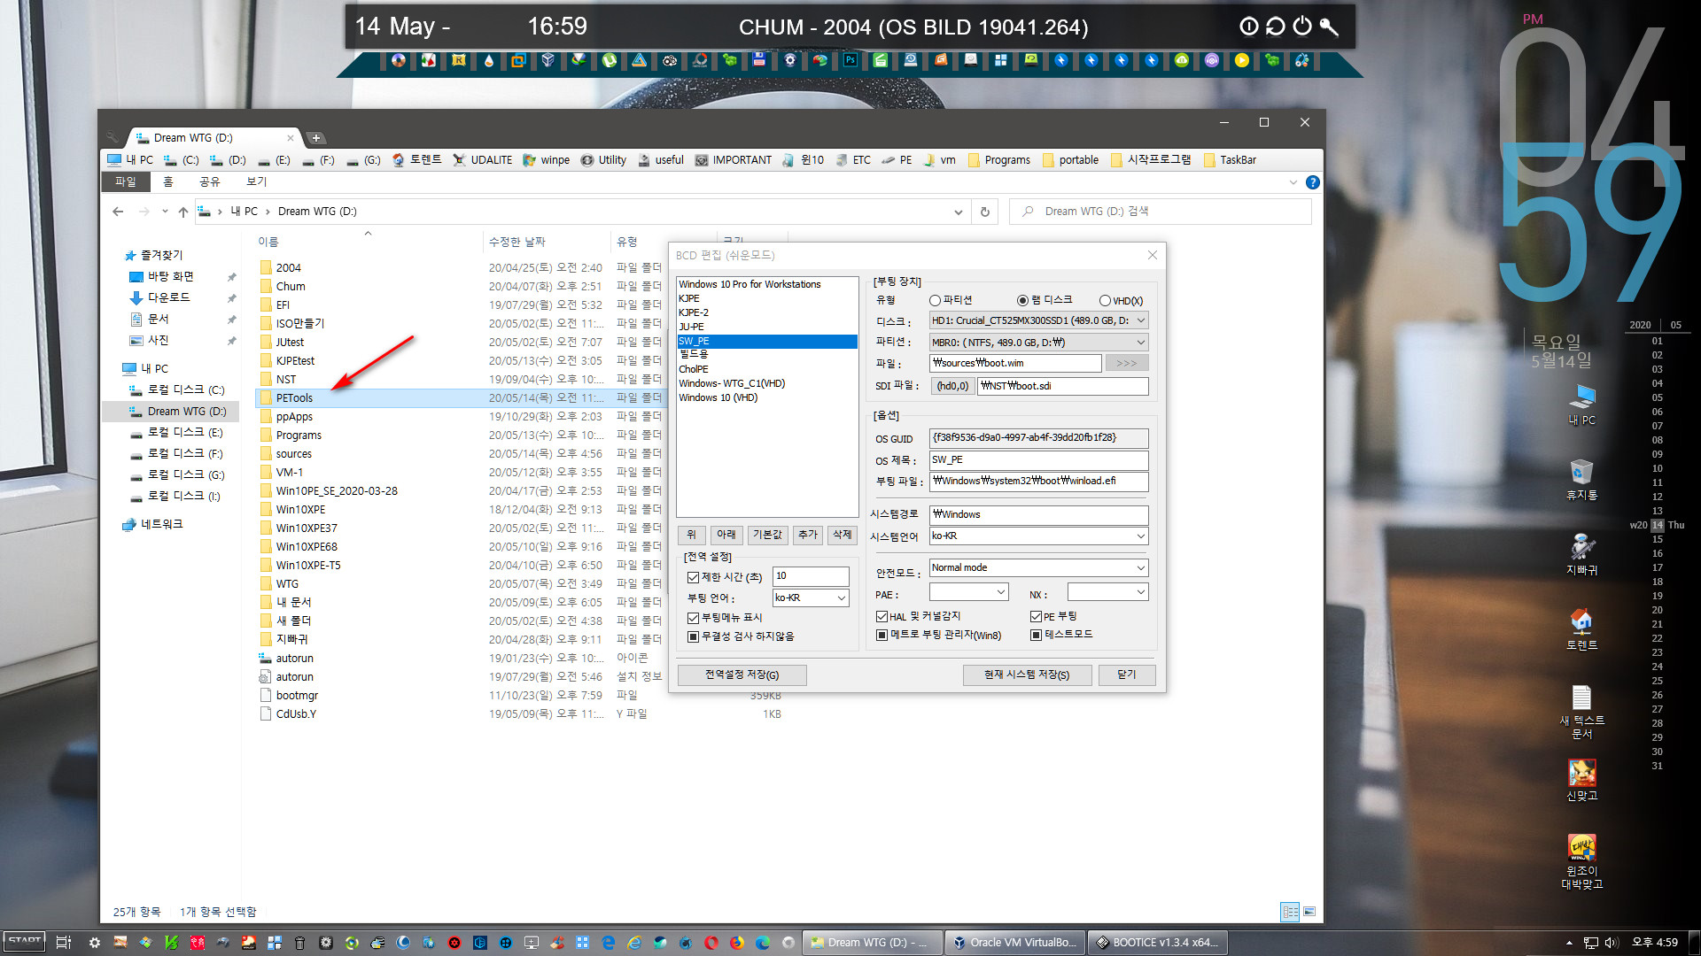1701x956 pixels.
Task: Toggle 무결성 검사 하지않음 checkbox
Action: coord(693,636)
